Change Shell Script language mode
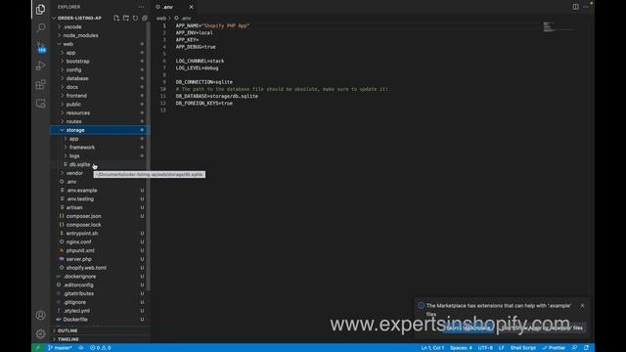626x352 pixels. click(x=522, y=348)
